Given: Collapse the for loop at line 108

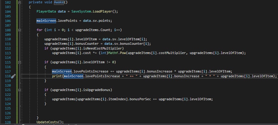Looking at the screenshot, I should point(19,30).
